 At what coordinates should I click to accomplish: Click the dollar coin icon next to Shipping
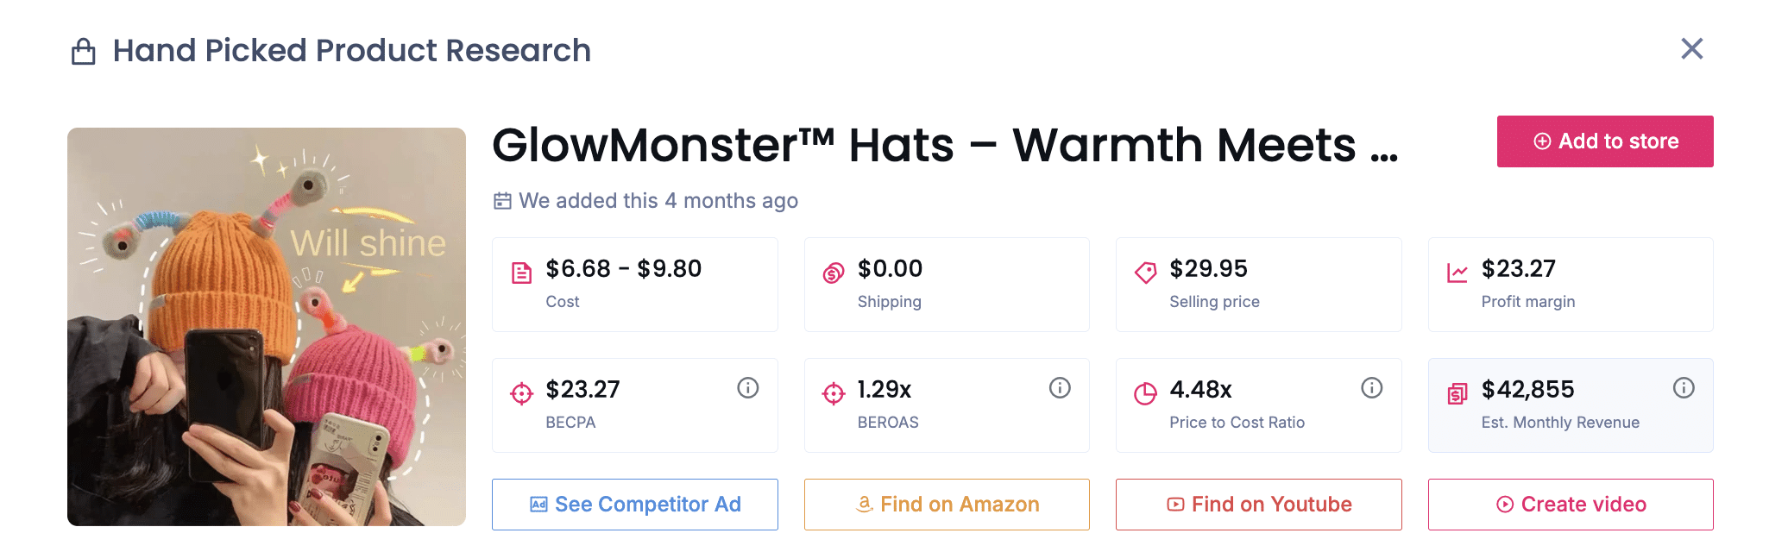click(x=833, y=270)
